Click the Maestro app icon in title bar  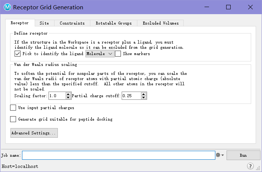[x=7, y=7]
